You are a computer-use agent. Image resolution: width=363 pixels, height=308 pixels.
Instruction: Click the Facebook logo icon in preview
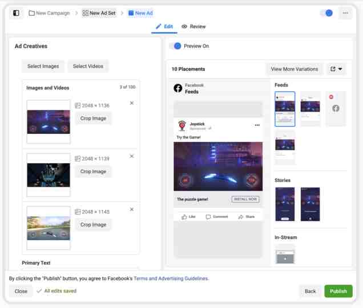click(x=178, y=88)
